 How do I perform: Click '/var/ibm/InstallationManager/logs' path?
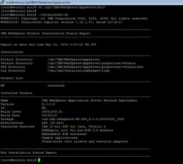(78, 70)
